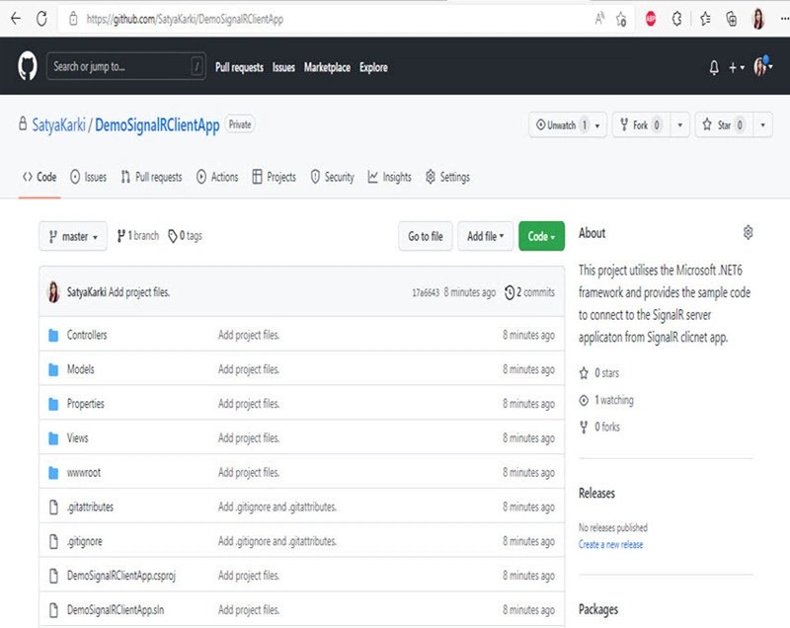The width and height of the screenshot is (790, 628).
Task: Click the Go to file button
Action: point(426,236)
